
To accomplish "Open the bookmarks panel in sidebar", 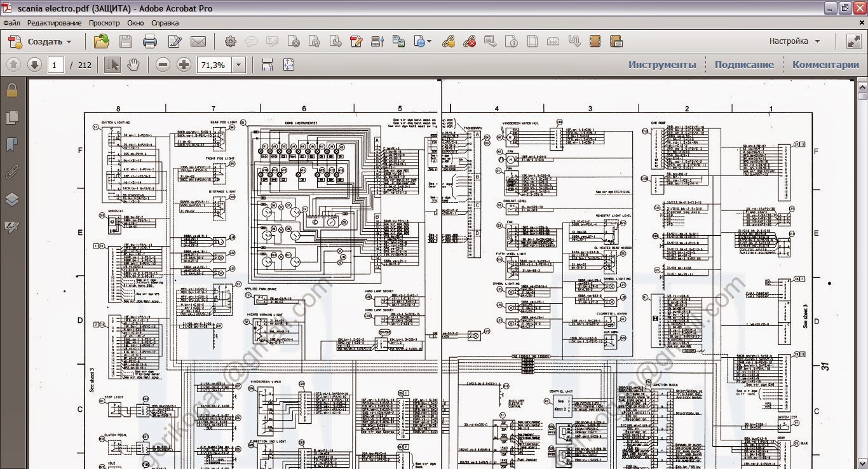I will click(x=11, y=145).
